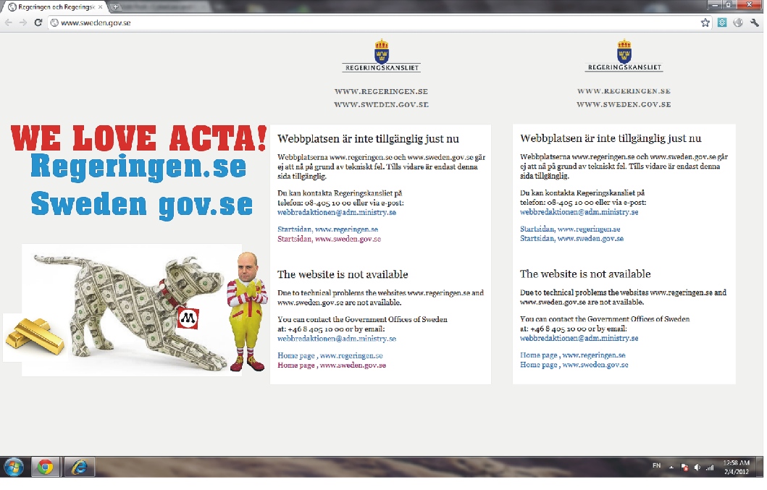The height and width of the screenshot is (490, 767).
Task: Open right Home page, www.sweden.gov.se link
Action: coord(574,364)
